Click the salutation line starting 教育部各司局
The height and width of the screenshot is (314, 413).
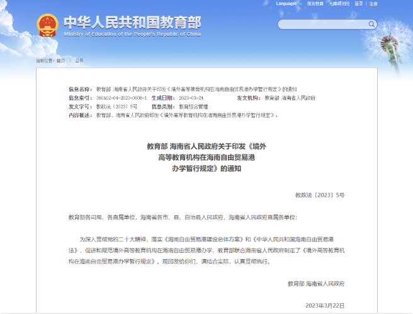tap(183, 217)
